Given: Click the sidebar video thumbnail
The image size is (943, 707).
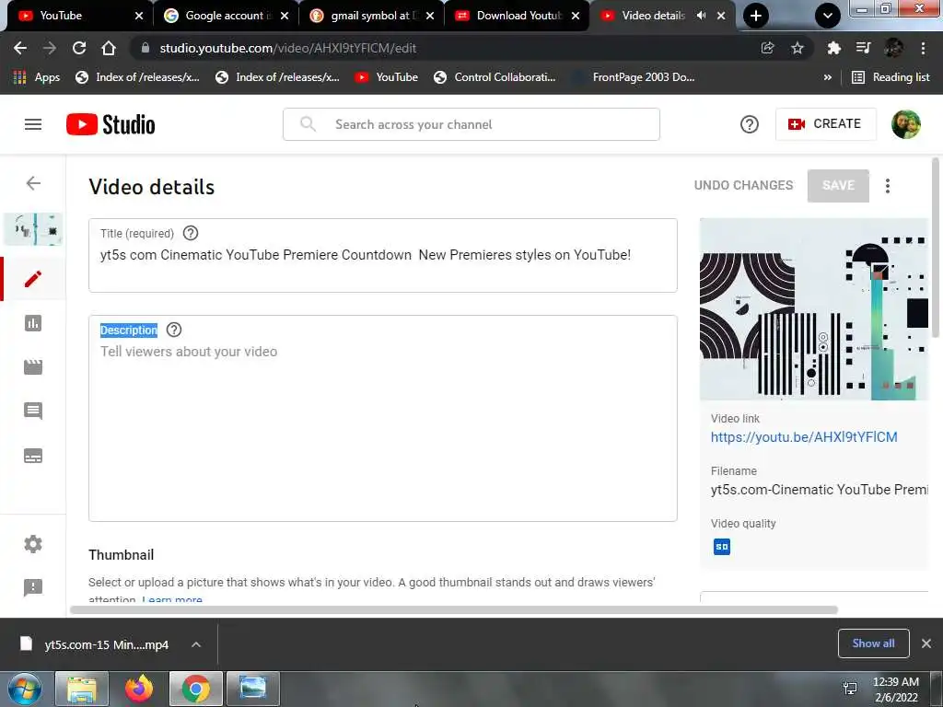Looking at the screenshot, I should point(34,229).
